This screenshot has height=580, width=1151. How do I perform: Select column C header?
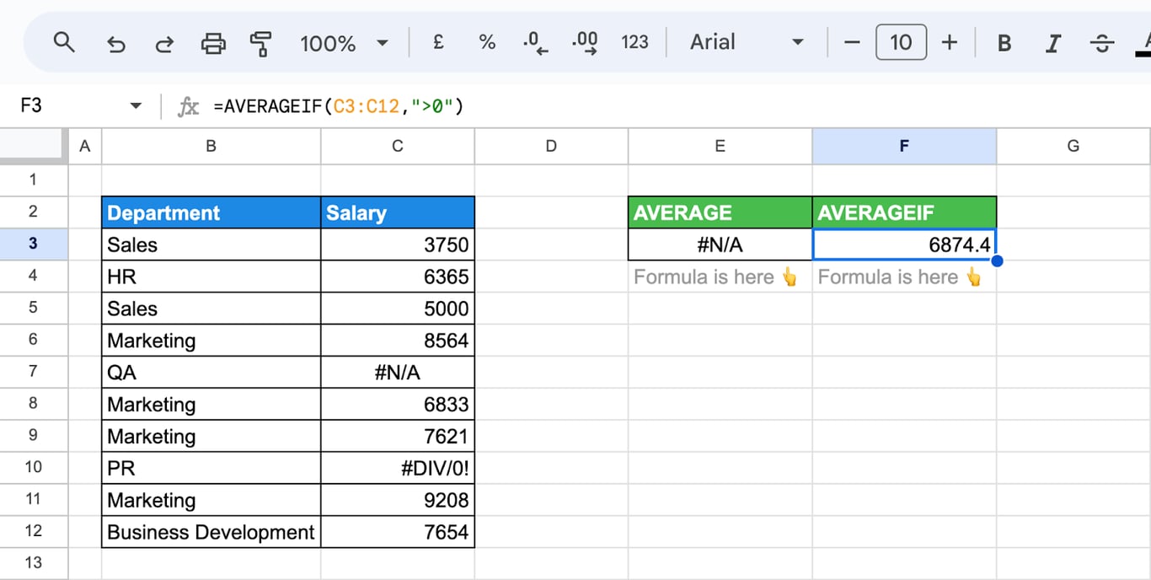point(398,146)
